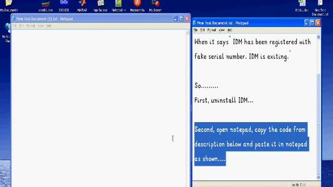Click Notepad icon in New Text Document.txt title bar

(194, 23)
